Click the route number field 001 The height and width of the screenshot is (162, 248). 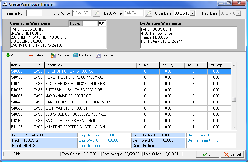coord(102,24)
